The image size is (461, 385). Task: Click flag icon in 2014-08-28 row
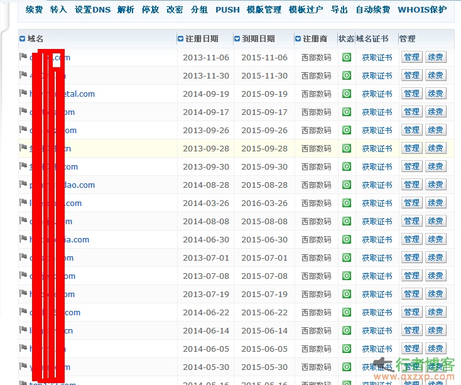pyautogui.click(x=23, y=183)
